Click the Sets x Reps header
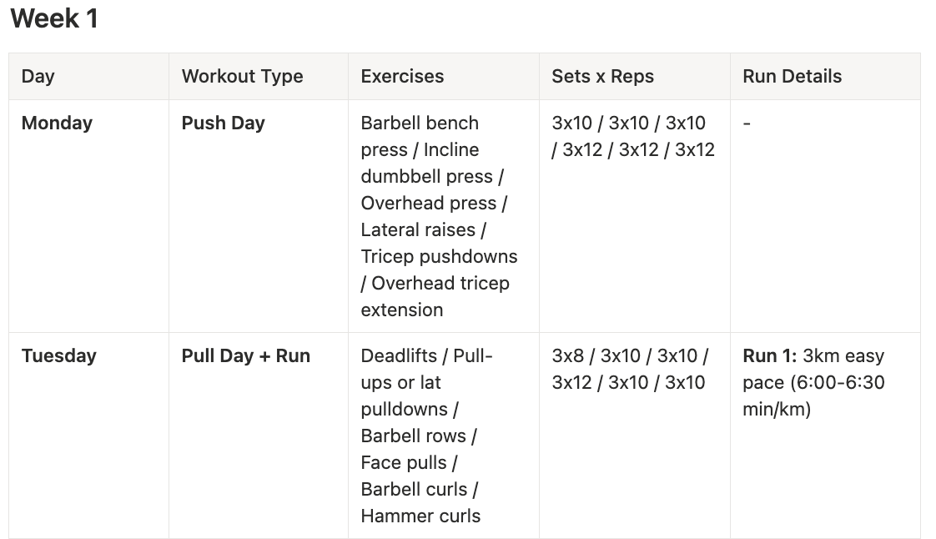The height and width of the screenshot is (539, 936). [602, 77]
